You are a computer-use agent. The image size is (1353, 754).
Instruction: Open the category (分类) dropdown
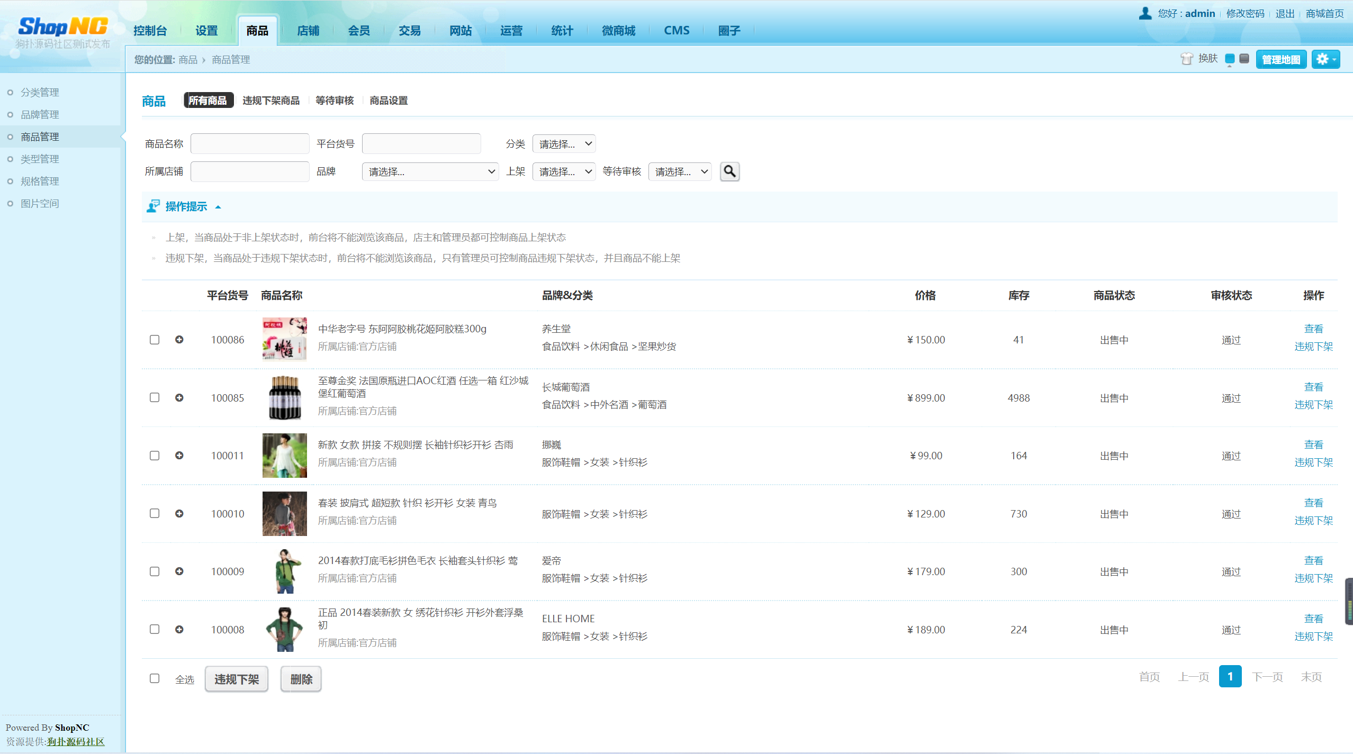coord(564,144)
